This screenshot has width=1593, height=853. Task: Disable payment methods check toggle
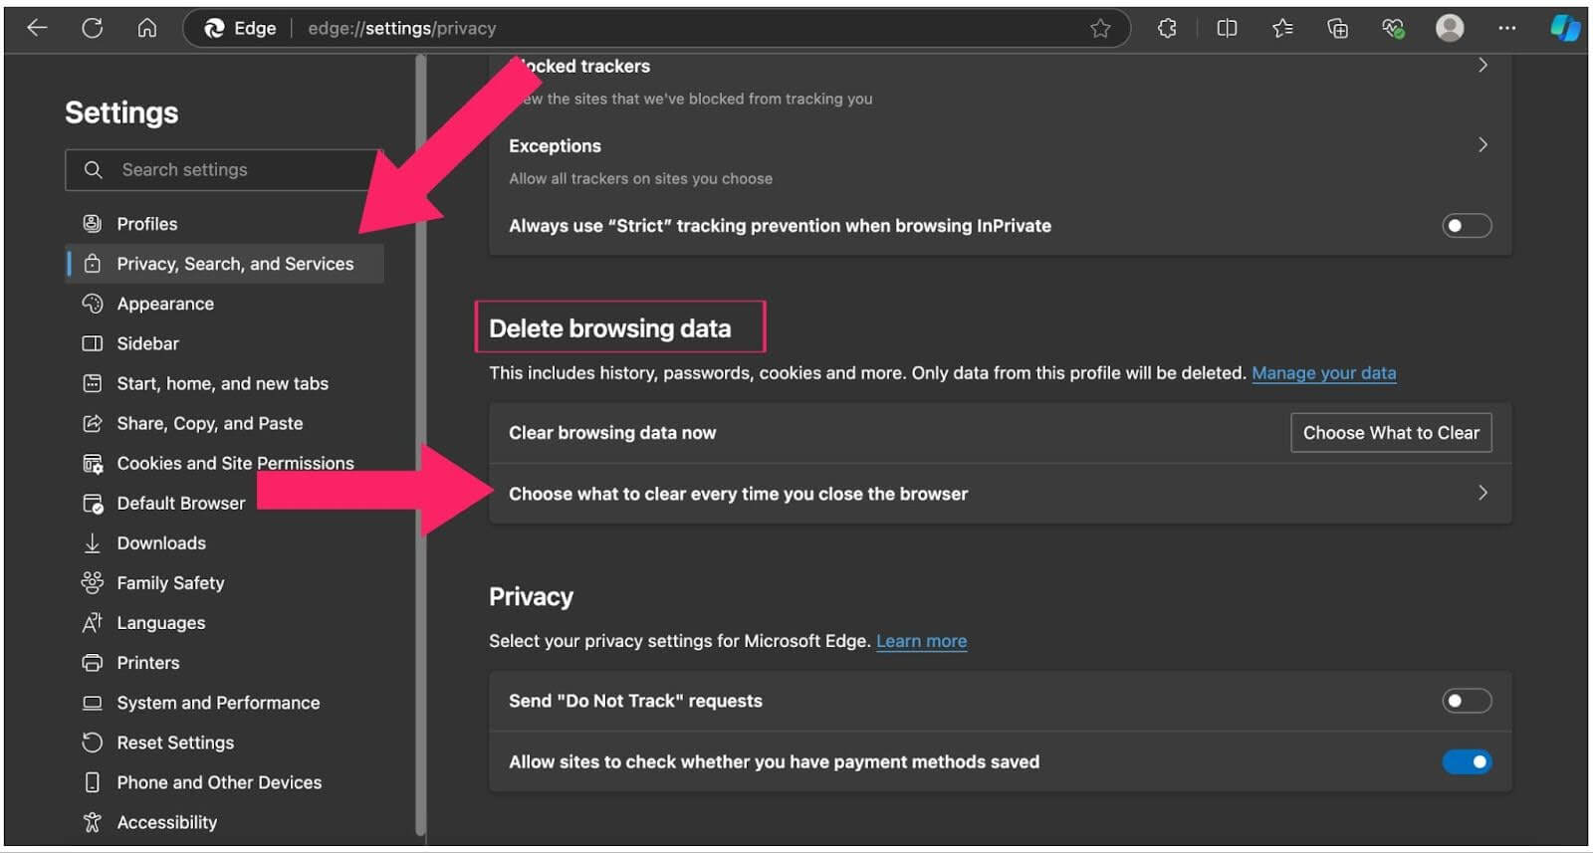[x=1466, y=761]
